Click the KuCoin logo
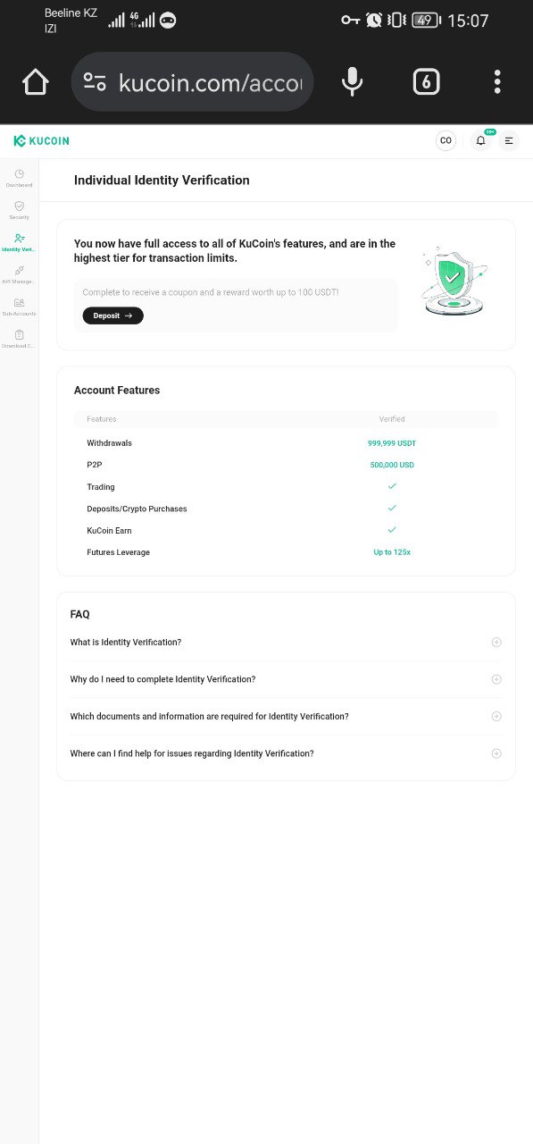This screenshot has width=533, height=1144. click(41, 140)
